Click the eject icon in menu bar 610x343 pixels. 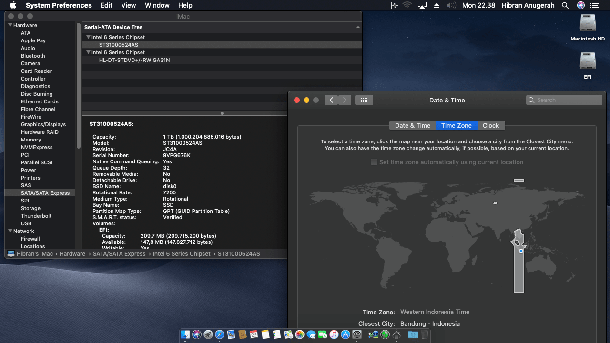coord(437,5)
